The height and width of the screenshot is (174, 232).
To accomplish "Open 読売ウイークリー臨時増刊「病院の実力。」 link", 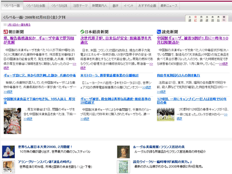I will (162, 162).
